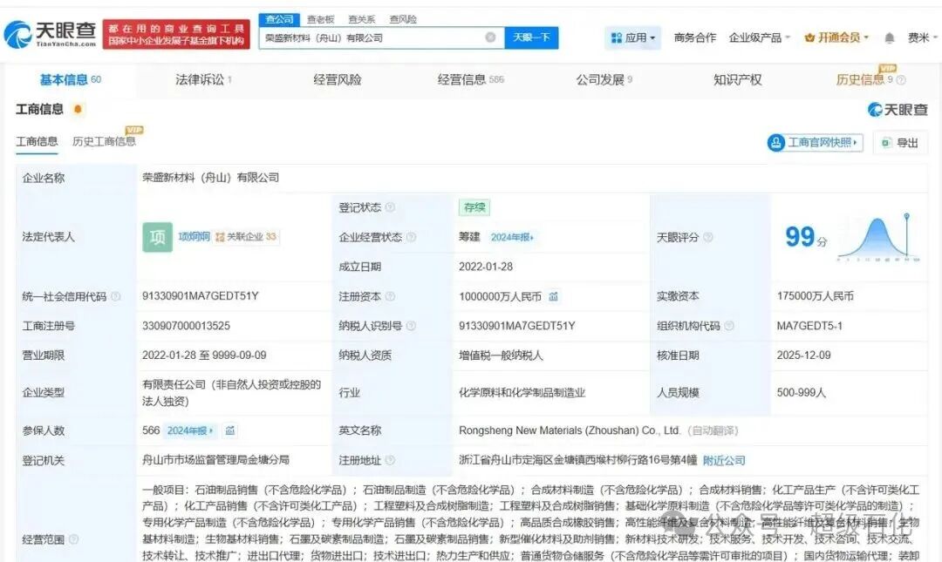Click help icon next to 统一社会信用代码
Screen dimensions: 942x562
coord(116,296)
